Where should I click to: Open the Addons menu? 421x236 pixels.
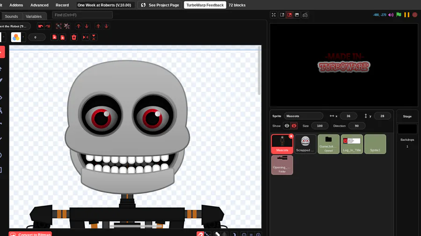click(x=16, y=5)
